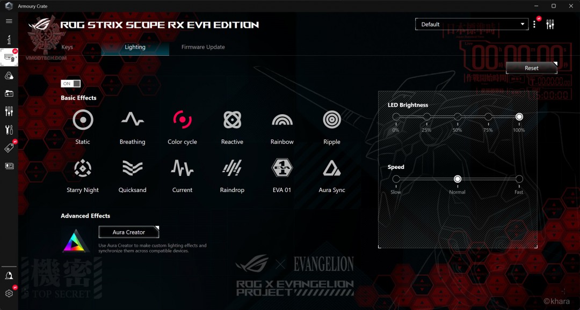
Task: Set LED Brightness to 100%
Action: [x=519, y=117]
